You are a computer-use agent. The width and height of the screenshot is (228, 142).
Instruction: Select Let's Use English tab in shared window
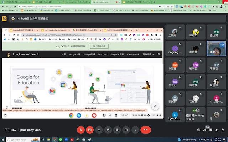55,30
